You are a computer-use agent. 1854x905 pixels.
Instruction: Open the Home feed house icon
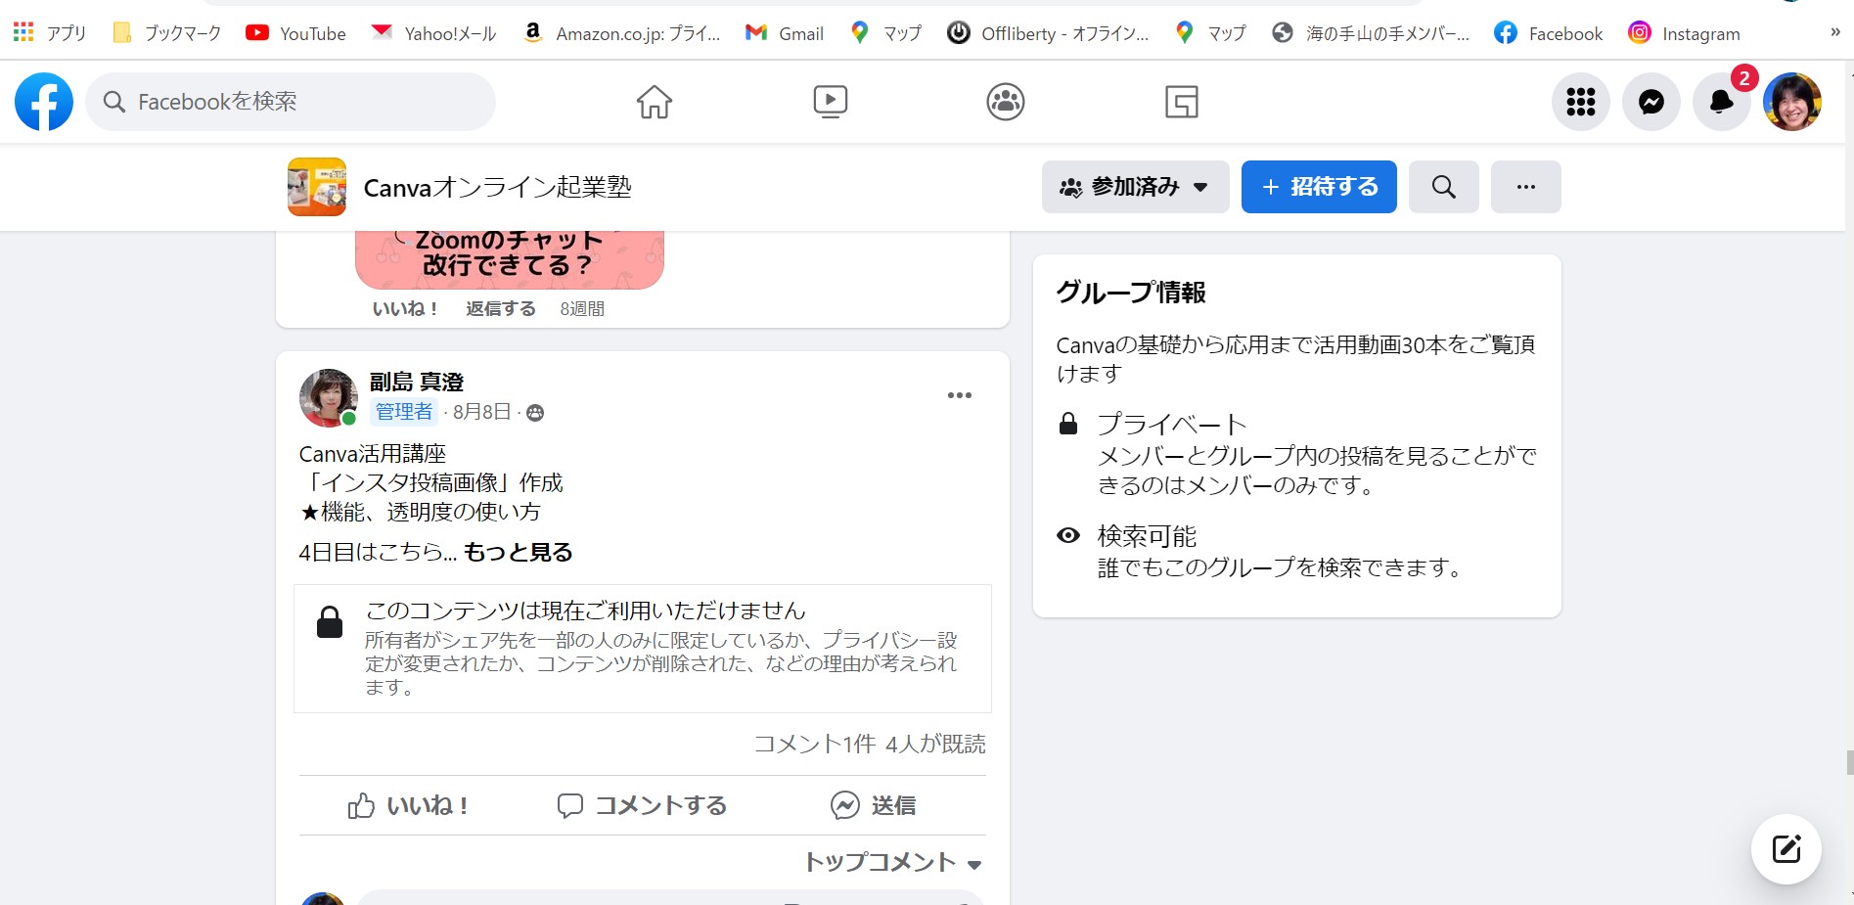655,102
